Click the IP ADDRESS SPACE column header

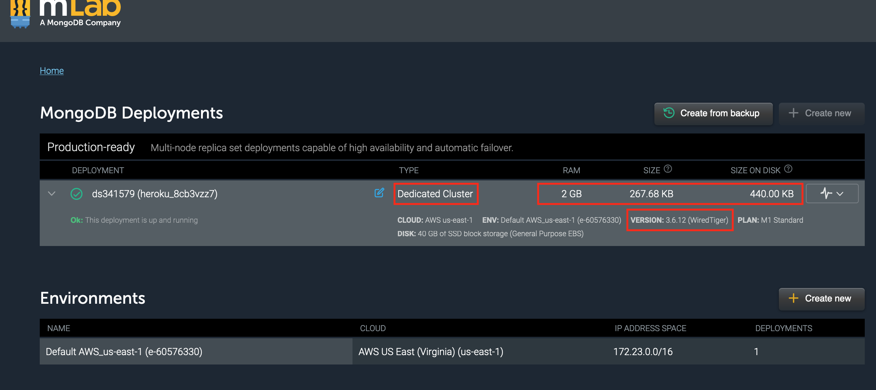pyautogui.click(x=650, y=328)
